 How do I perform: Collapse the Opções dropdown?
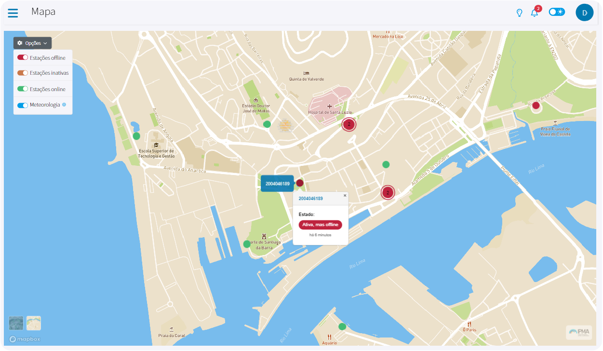(32, 43)
